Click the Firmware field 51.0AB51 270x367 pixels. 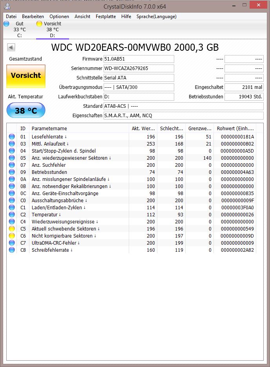coord(139,59)
